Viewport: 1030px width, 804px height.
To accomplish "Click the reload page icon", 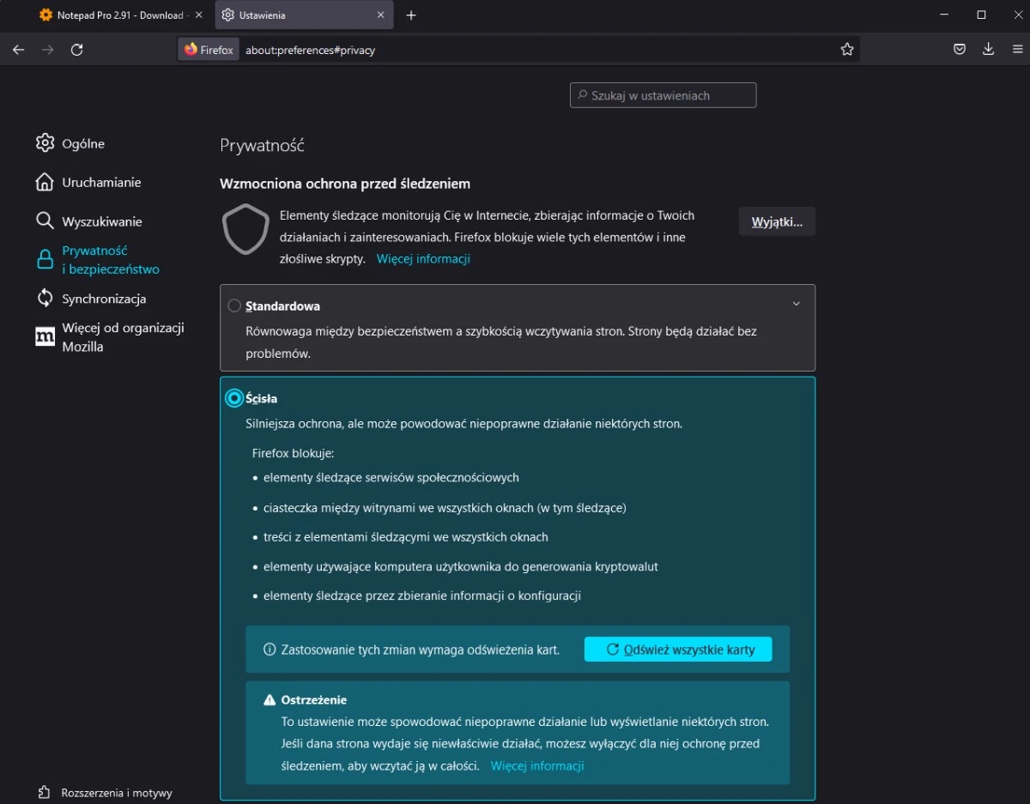I will (76, 50).
